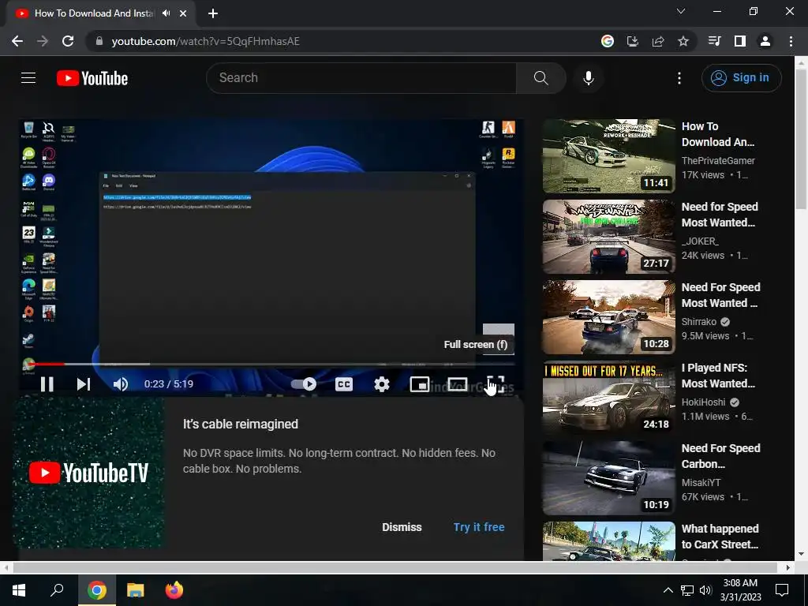The height and width of the screenshot is (606, 808).
Task: Skip to the next video
Action: pyautogui.click(x=84, y=384)
